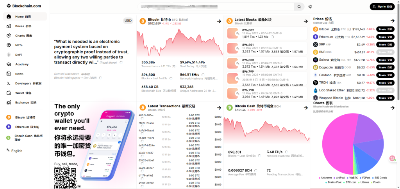Image resolution: width=400 pixels, height=189 pixels.
Task: Click Dogecoin coin icon in Prices list
Action: click(x=315, y=67)
